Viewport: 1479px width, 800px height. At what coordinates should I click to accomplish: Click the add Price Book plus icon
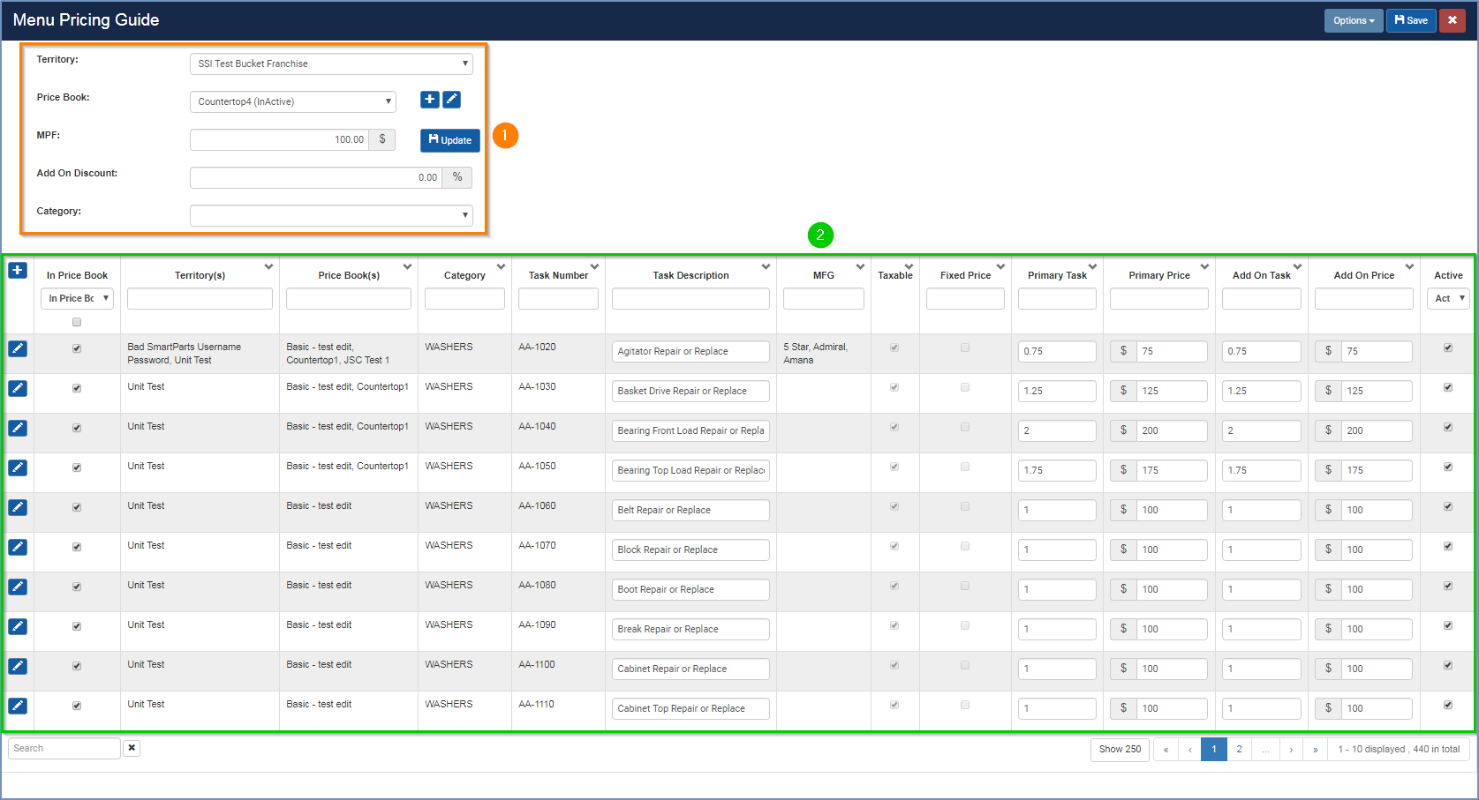[x=429, y=100]
